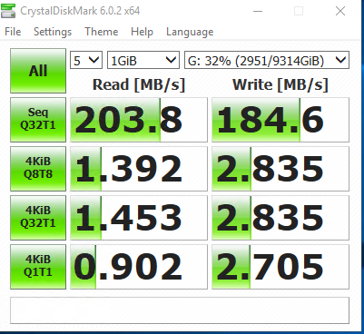Start the 4KiB Q32T1 benchmark
The width and height of the screenshot is (364, 334).
point(38,218)
